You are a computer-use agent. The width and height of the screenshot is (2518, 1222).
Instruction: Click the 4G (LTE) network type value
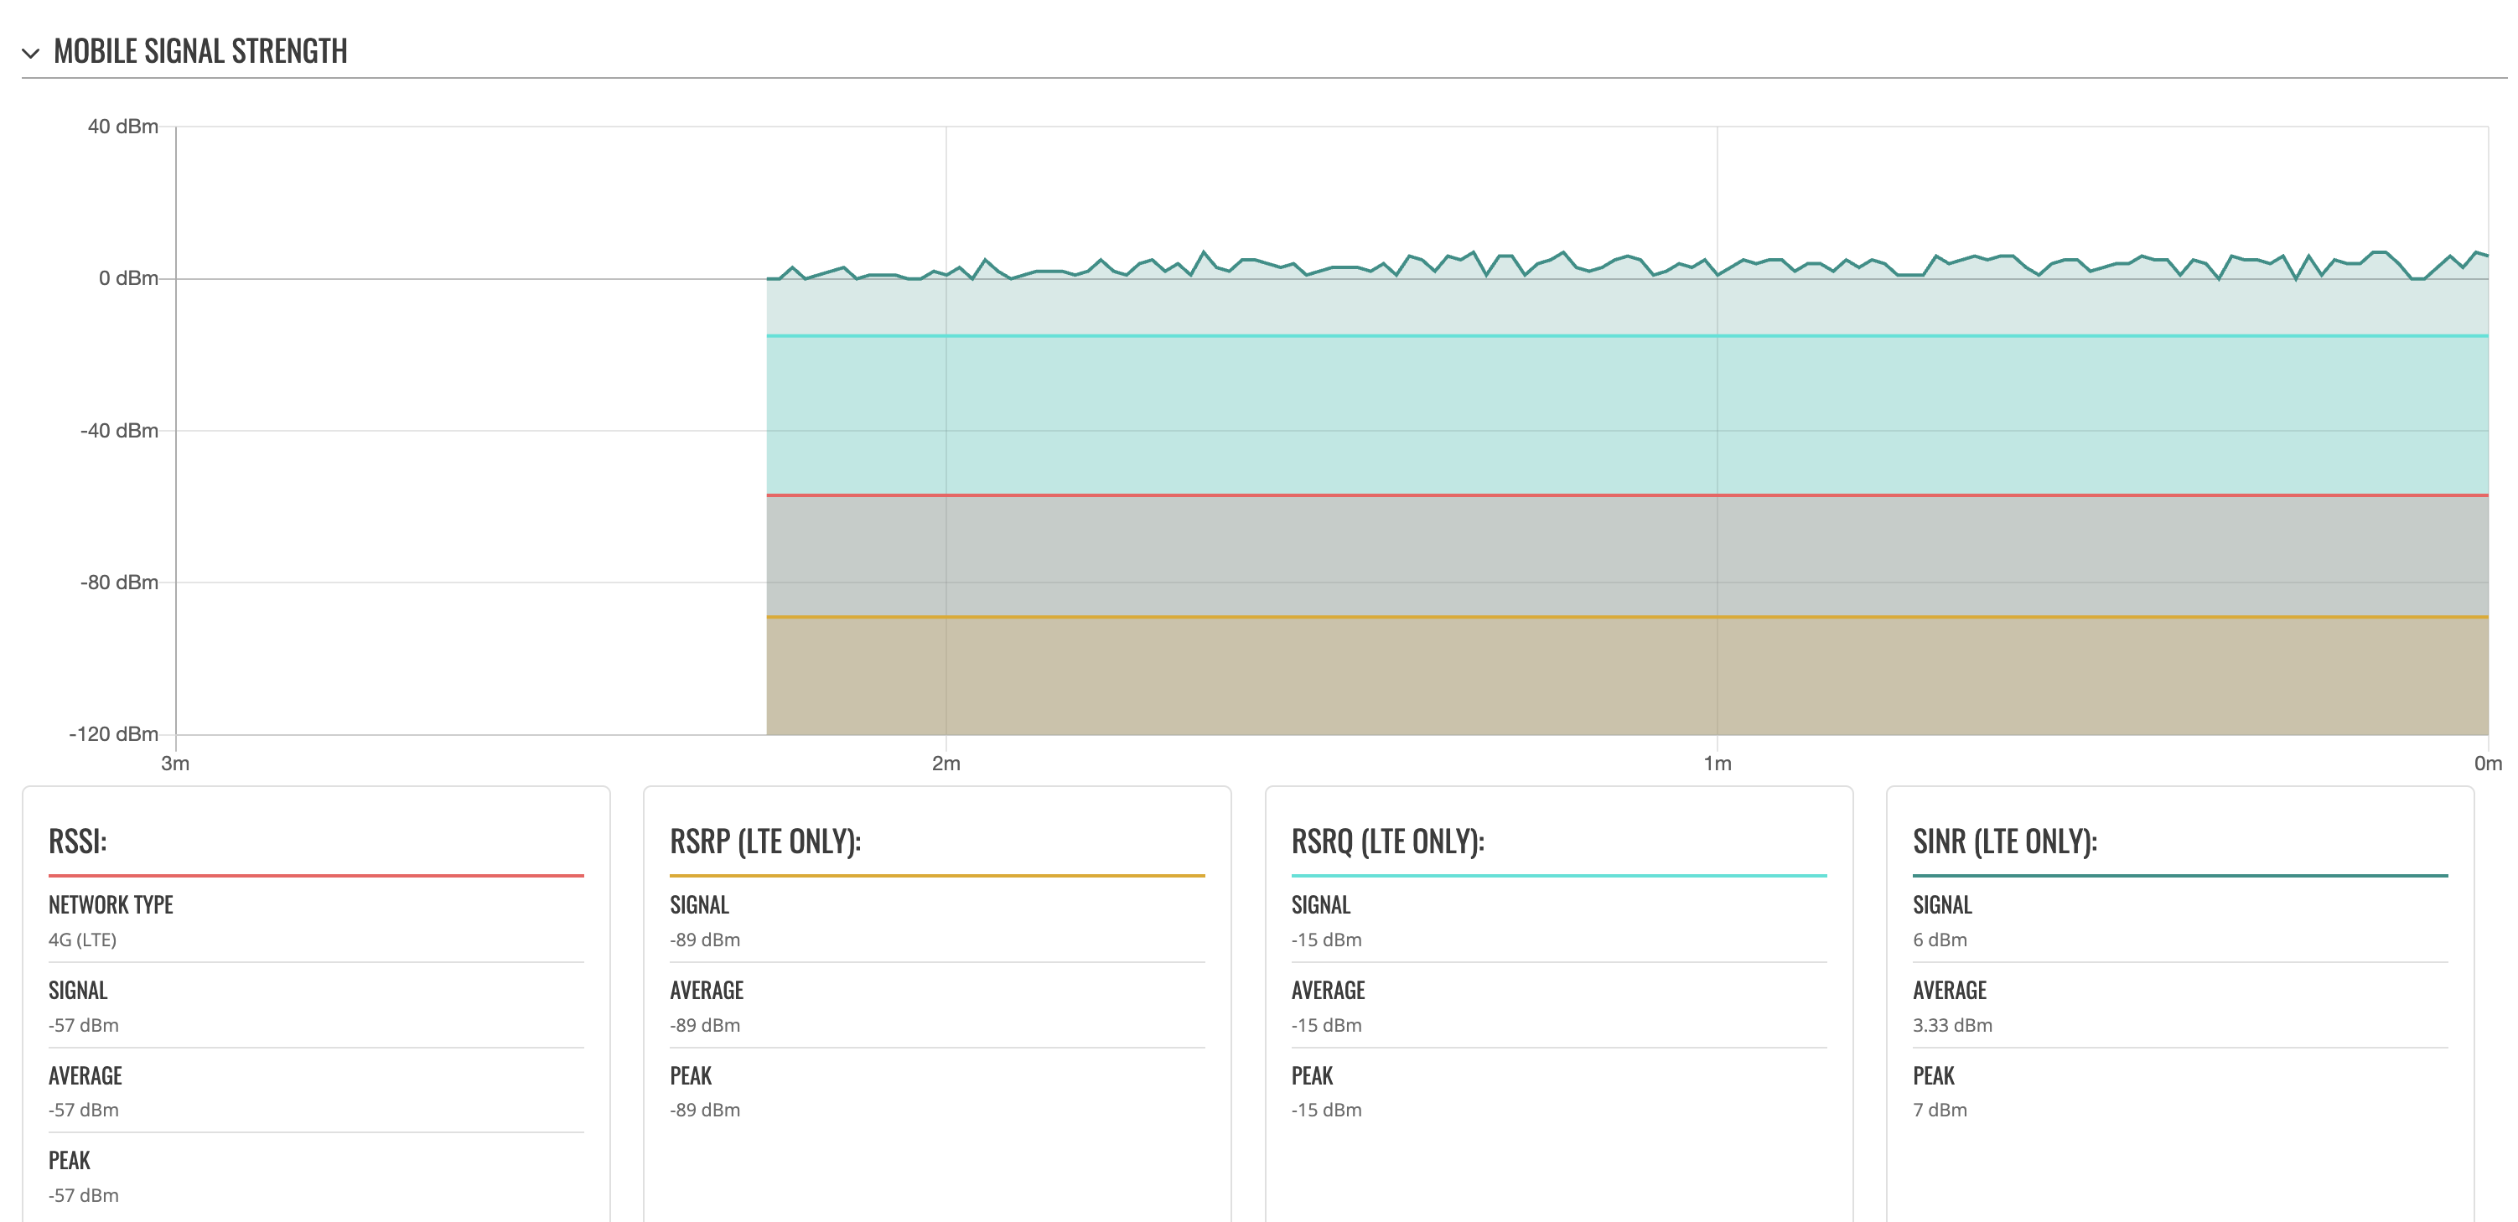pyautogui.click(x=83, y=940)
